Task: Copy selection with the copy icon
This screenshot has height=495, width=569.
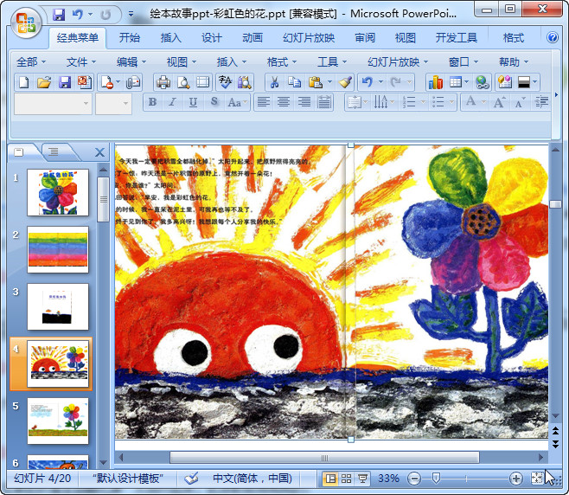Action: pos(294,82)
